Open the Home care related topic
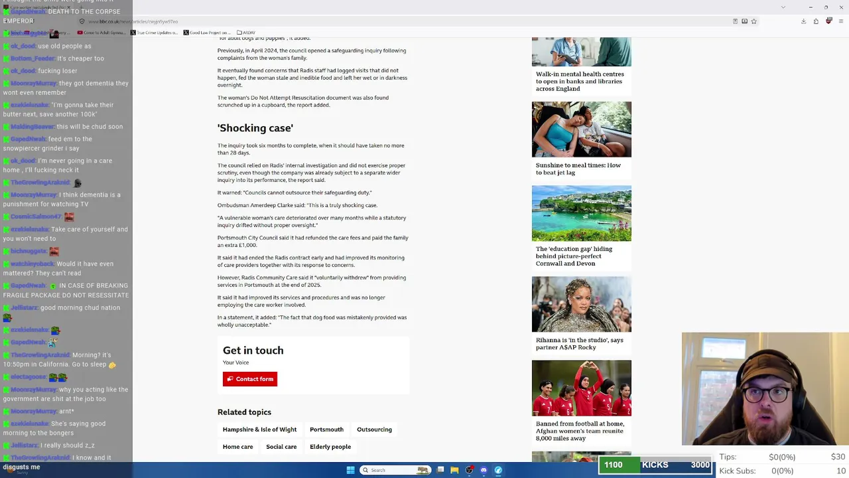Screen dimensions: 849x478 pos(237,447)
